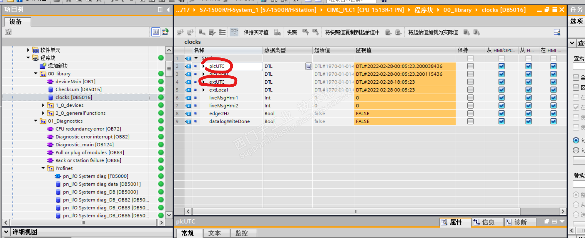Open Pull or plug of modules [OB83]
Screen dimensions: 585x238
click(89, 153)
